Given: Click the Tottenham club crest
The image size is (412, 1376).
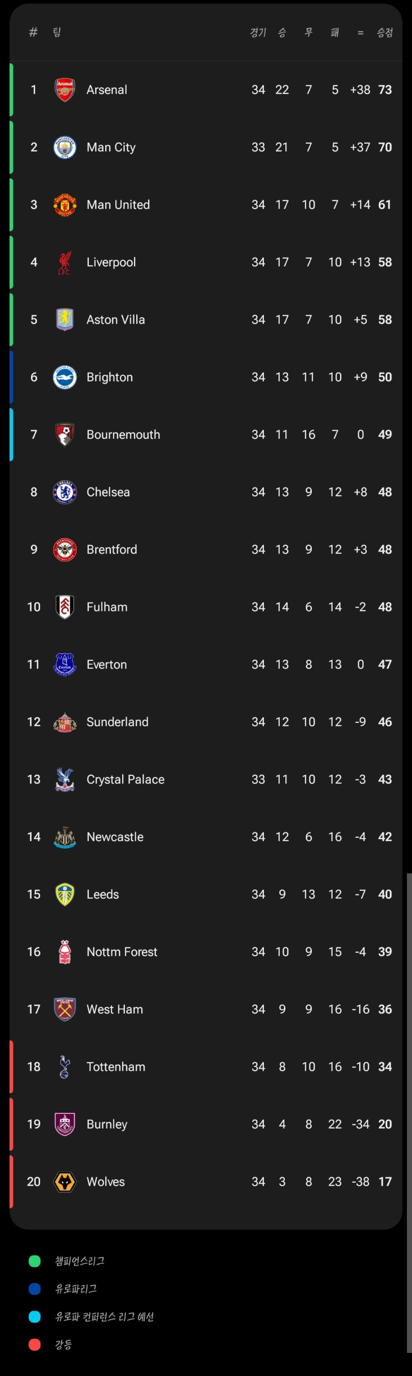Looking at the screenshot, I should coord(65,1067).
